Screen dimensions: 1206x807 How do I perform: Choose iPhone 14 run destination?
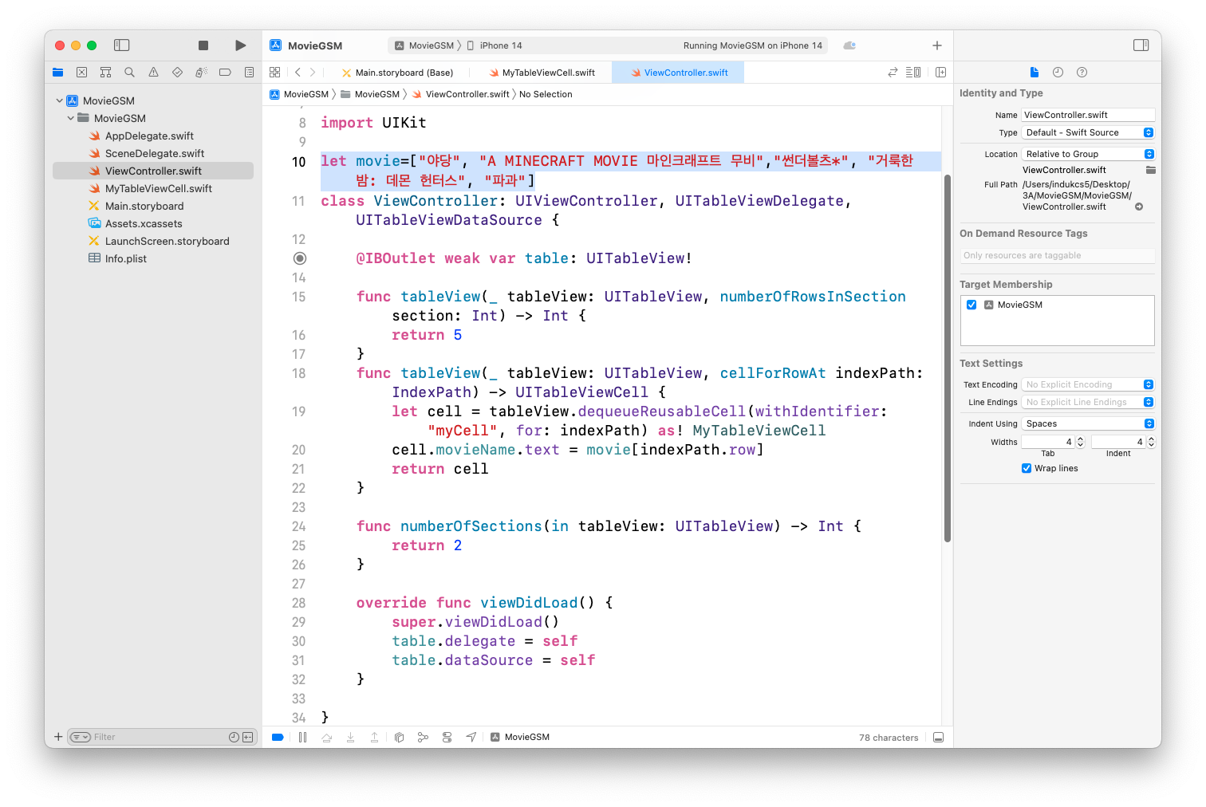tap(495, 45)
